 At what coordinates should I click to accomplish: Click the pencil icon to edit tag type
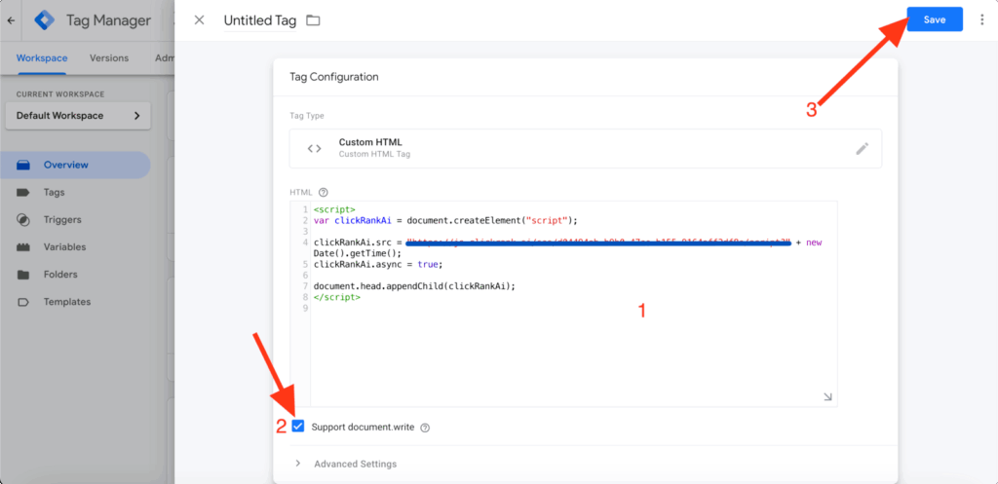tap(862, 149)
